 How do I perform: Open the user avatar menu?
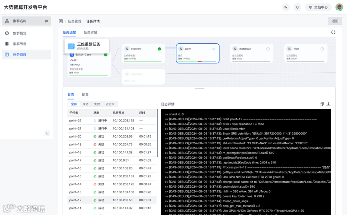[x=339, y=7]
